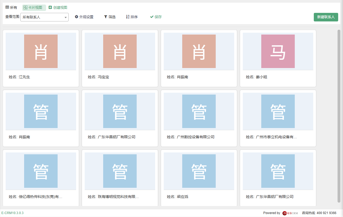Switch to the 所有 table view tab
Screen dimensions: 343x217
tap(11, 8)
